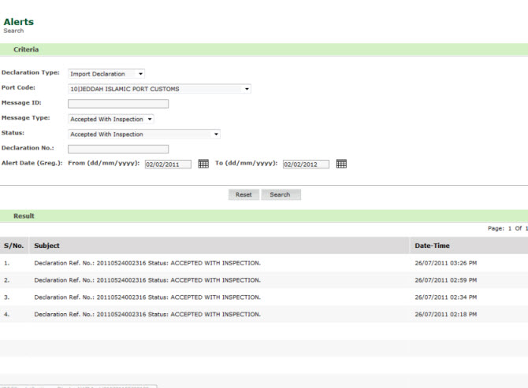Click the Criteria section header
This screenshot has height=388, width=528.
(26, 50)
